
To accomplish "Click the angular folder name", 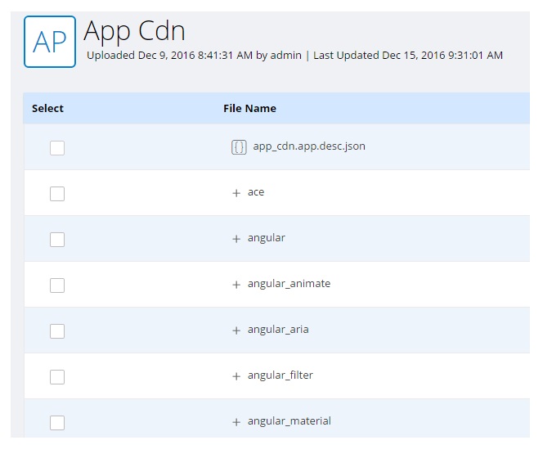I will (267, 238).
